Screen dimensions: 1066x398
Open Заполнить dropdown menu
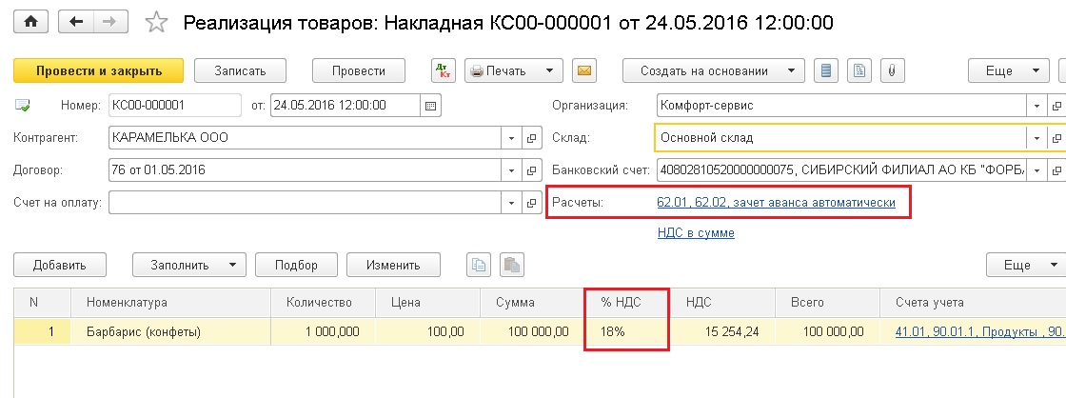[189, 265]
